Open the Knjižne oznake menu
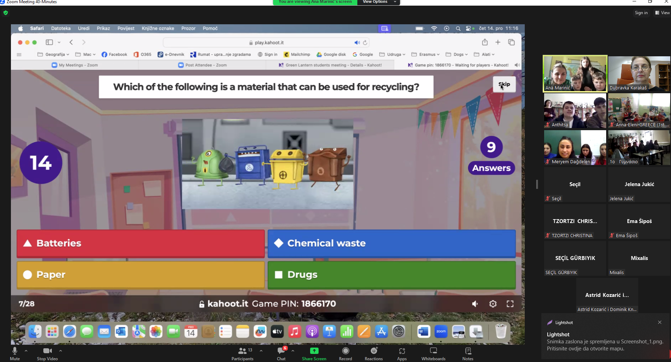Viewport: 671px width, 362px height. [158, 28]
